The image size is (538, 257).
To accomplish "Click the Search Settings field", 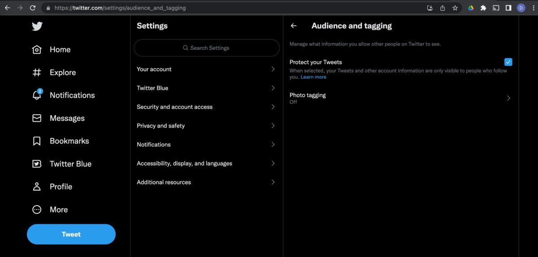I will pos(207,48).
